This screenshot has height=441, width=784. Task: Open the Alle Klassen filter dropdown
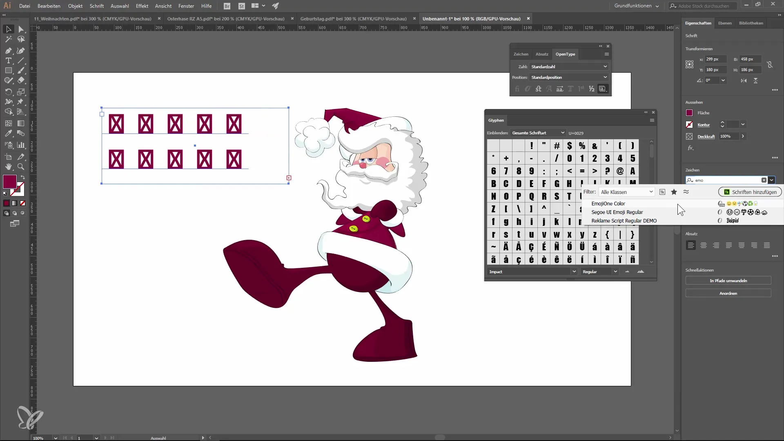(x=627, y=192)
